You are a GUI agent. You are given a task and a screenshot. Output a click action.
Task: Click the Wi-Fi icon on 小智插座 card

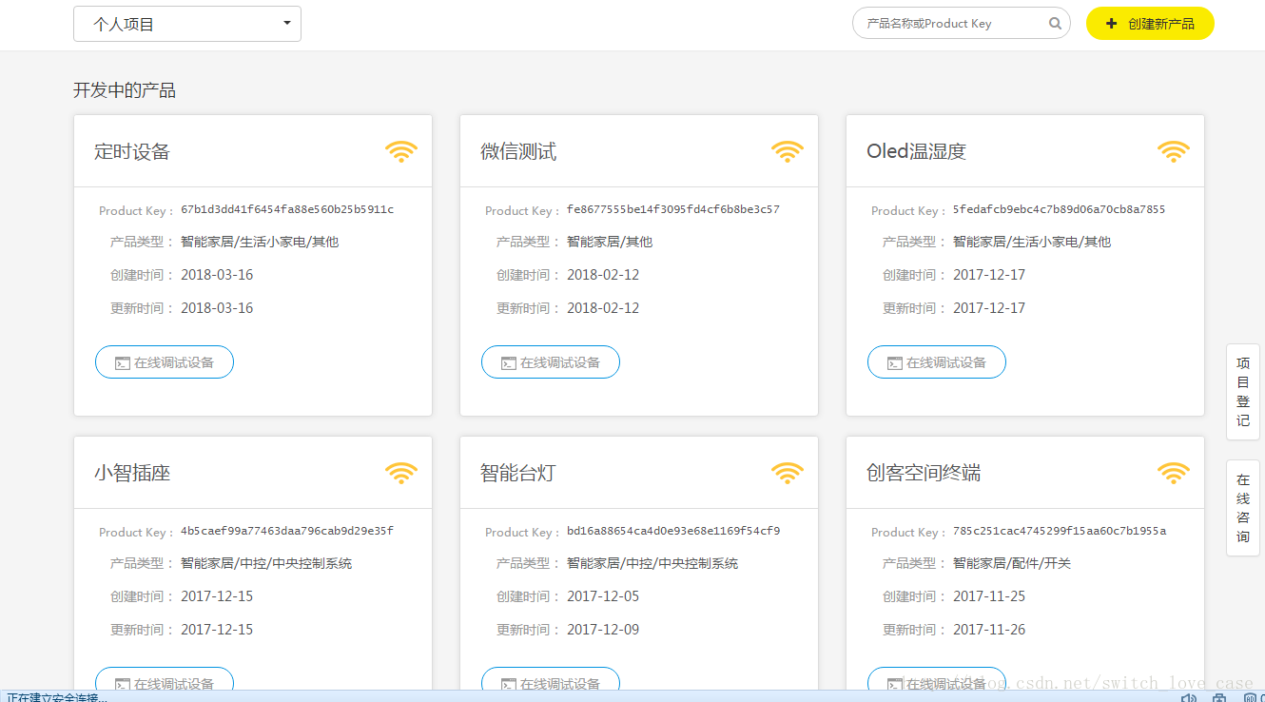pyautogui.click(x=400, y=473)
